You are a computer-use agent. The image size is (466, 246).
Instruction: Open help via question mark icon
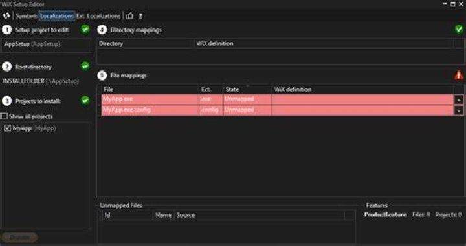click(x=140, y=16)
